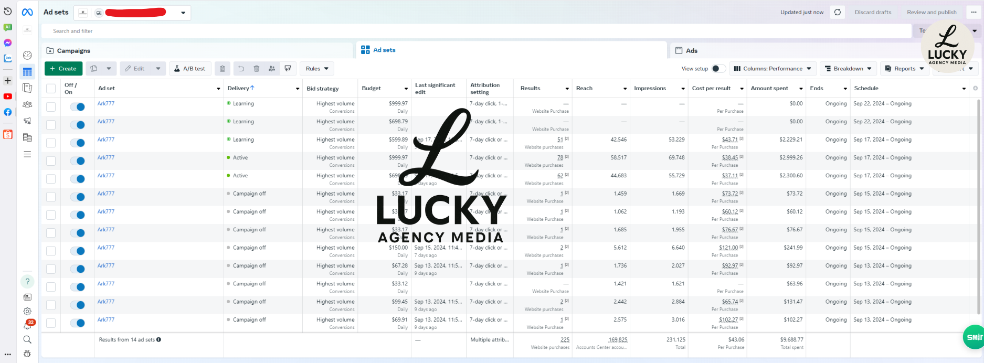984x363 pixels.
Task: Open the Budget column header dropdown
Action: [x=406, y=89]
